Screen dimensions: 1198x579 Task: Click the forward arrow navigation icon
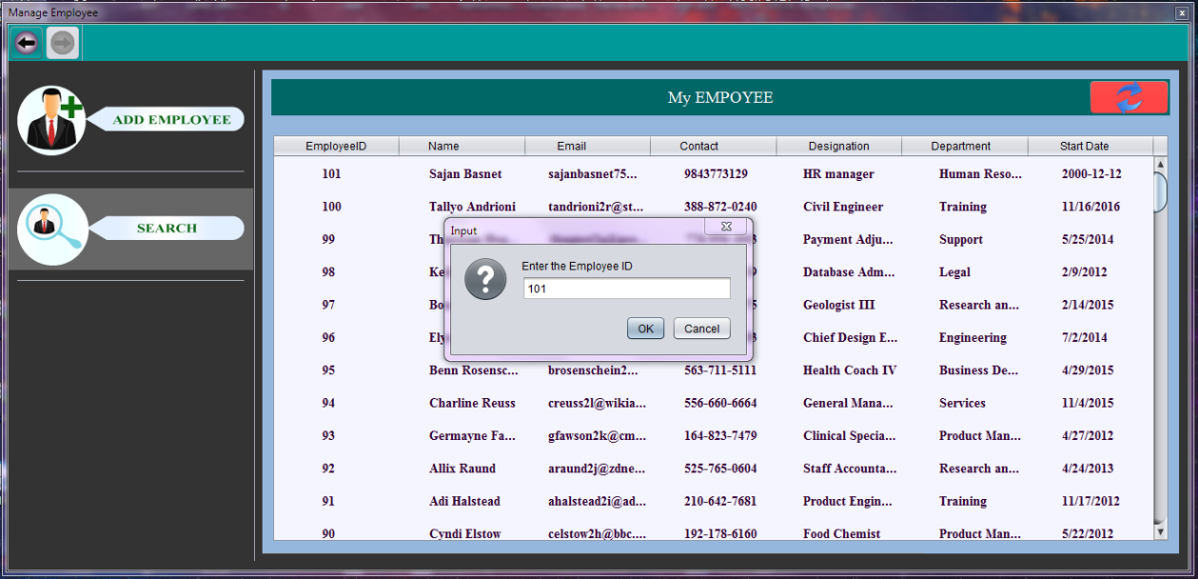(63, 43)
